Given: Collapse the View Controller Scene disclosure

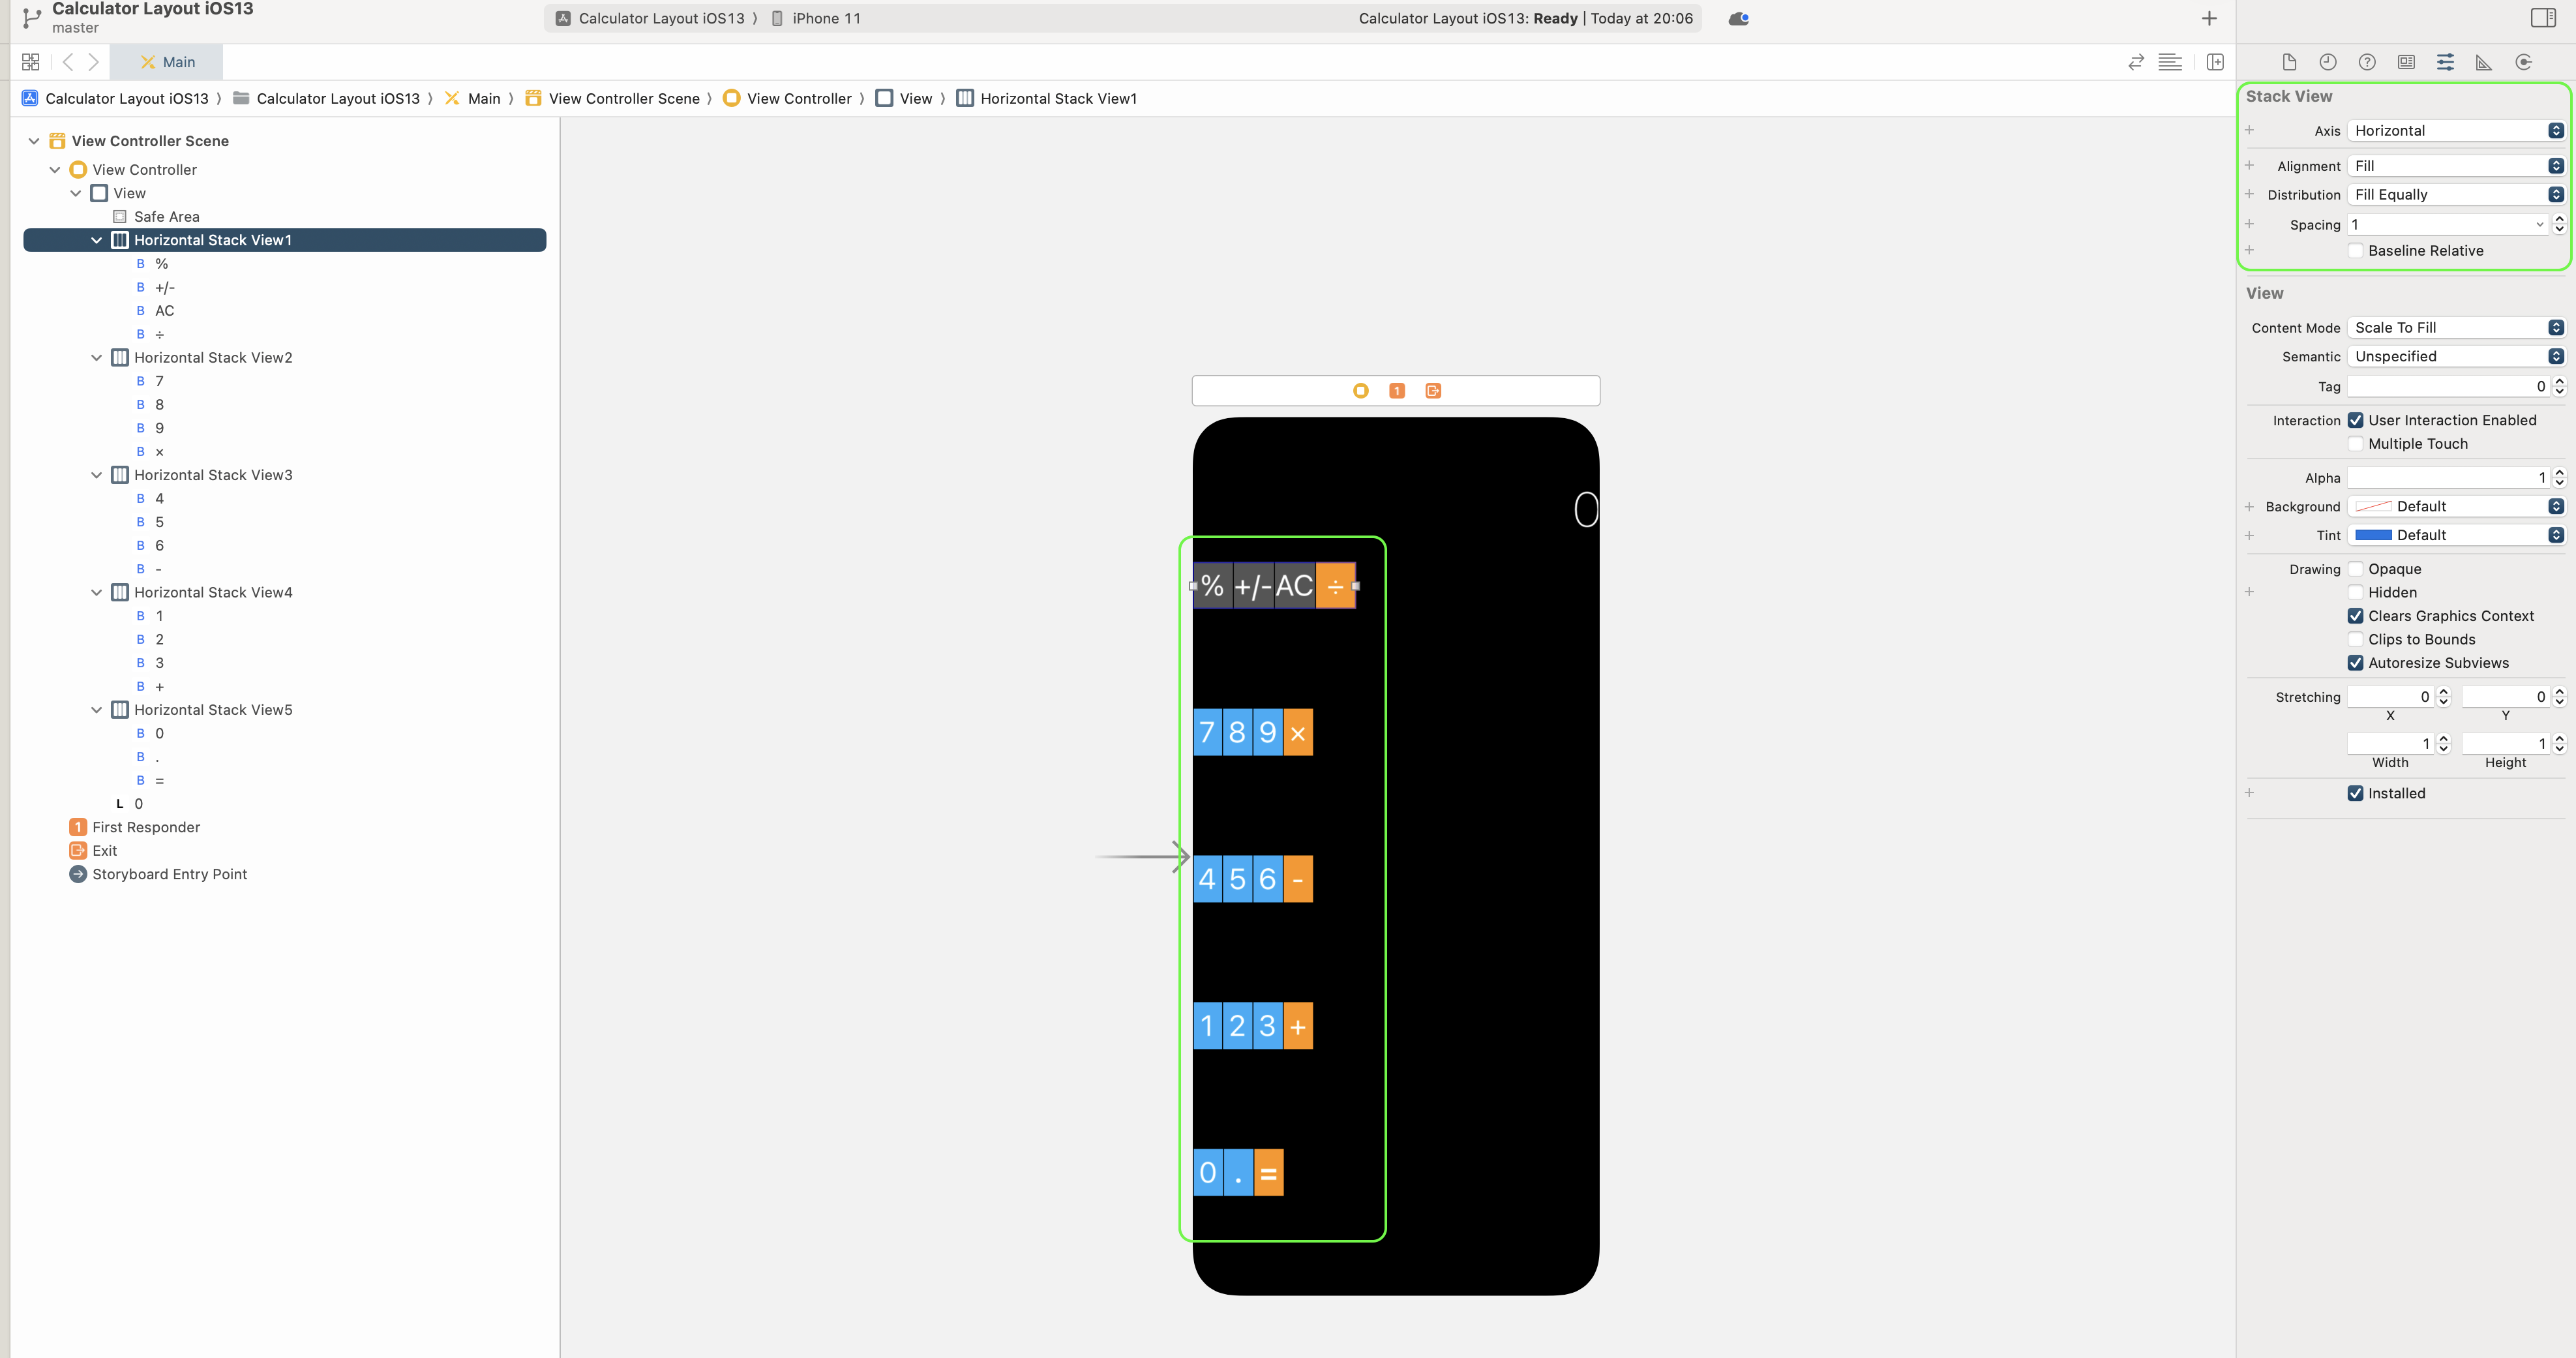Looking at the screenshot, I should tap(34, 141).
